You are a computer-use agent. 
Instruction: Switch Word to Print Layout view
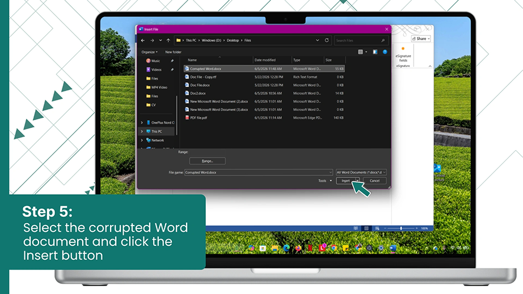(366, 228)
